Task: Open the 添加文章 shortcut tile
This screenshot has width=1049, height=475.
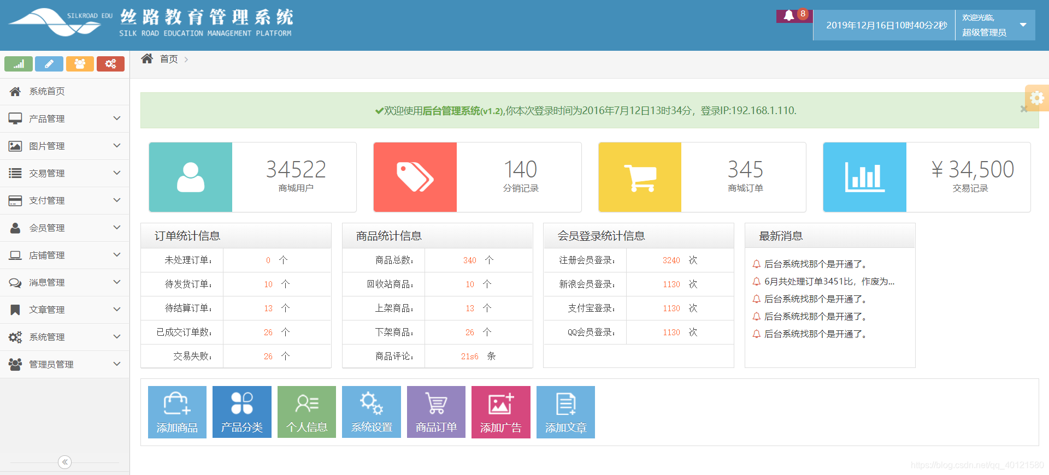Action: click(565, 412)
